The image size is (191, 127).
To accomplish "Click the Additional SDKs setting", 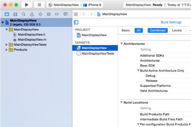I will pos(152,55).
